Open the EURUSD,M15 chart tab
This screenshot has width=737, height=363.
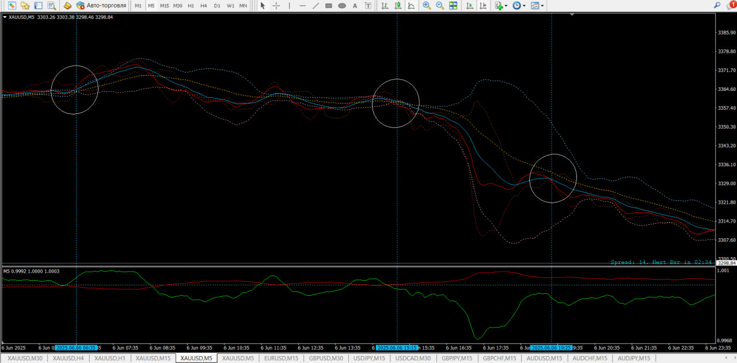click(281, 358)
